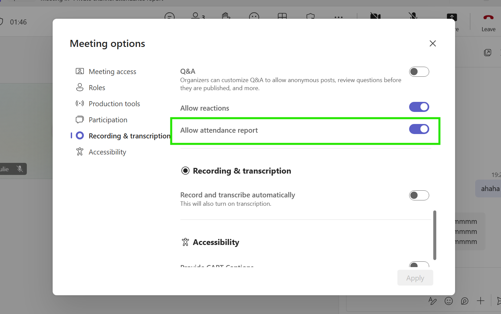The width and height of the screenshot is (501, 314).
Task: Close the Meeting options dialog
Action: 433,44
